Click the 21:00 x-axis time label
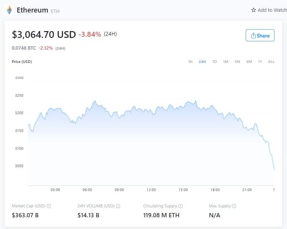The width and height of the screenshot is (287, 229). (247, 190)
